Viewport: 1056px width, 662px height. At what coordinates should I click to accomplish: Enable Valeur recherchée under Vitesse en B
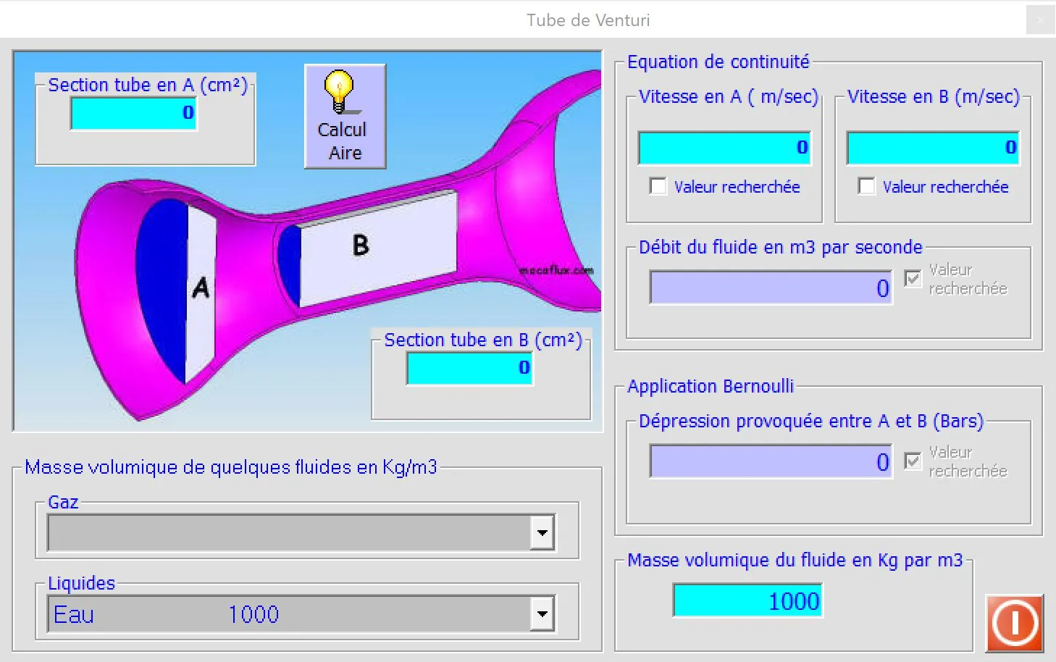[866, 186]
